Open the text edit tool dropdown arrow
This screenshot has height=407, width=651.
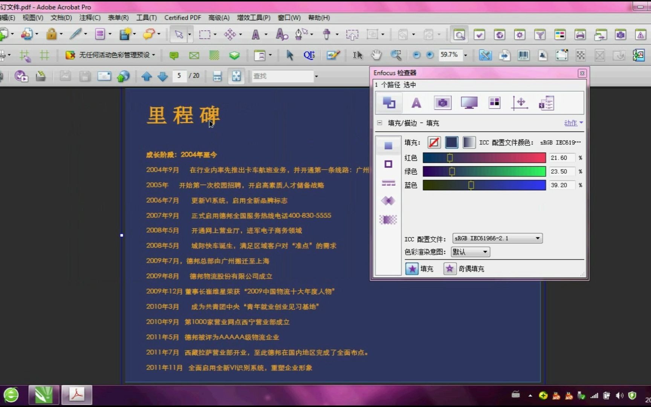click(x=266, y=35)
